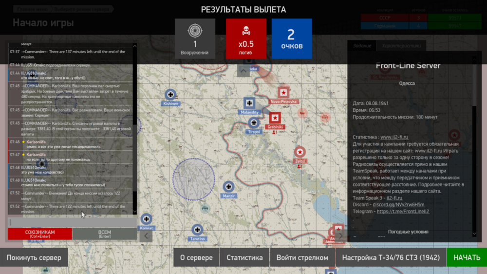Click chat scrollbar down arrow
This screenshot has height=274, width=487.
135,212
